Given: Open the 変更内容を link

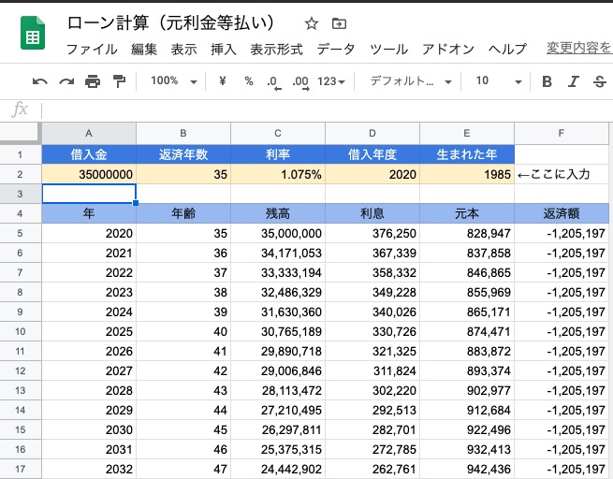Looking at the screenshot, I should 579,48.
